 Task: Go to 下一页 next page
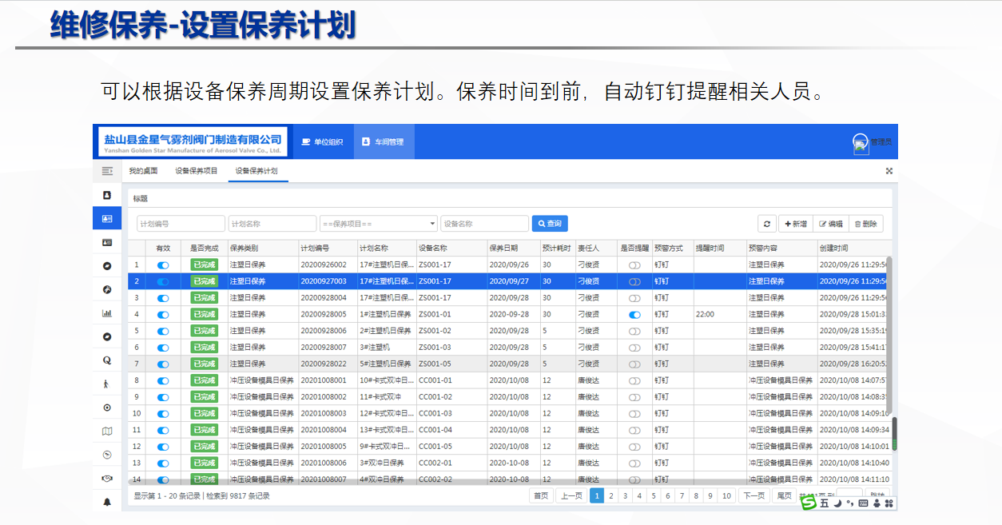pos(754,495)
